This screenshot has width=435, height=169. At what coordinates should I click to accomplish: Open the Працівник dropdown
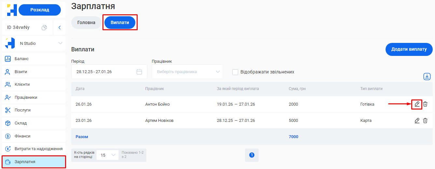click(x=187, y=72)
